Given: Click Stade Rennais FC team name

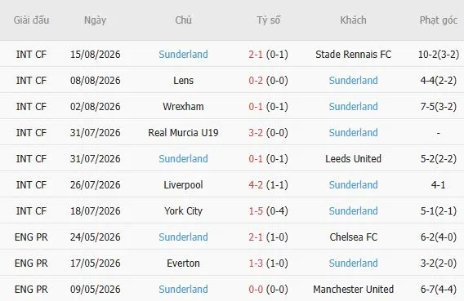Looking at the screenshot, I should (354, 55).
